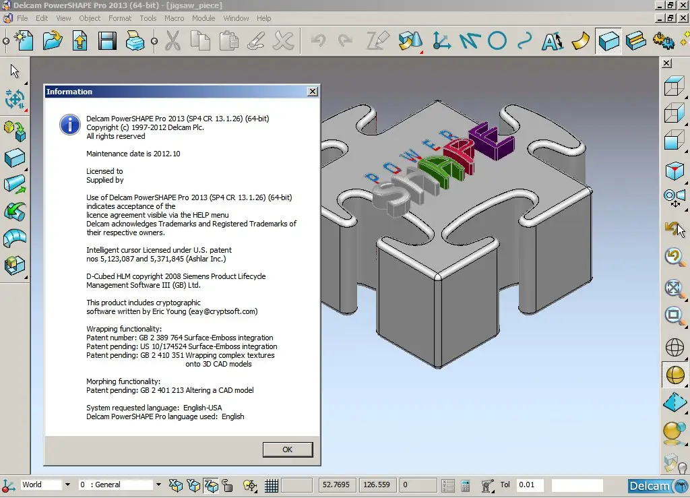Click the Copy icon in the top toolbar

point(201,41)
